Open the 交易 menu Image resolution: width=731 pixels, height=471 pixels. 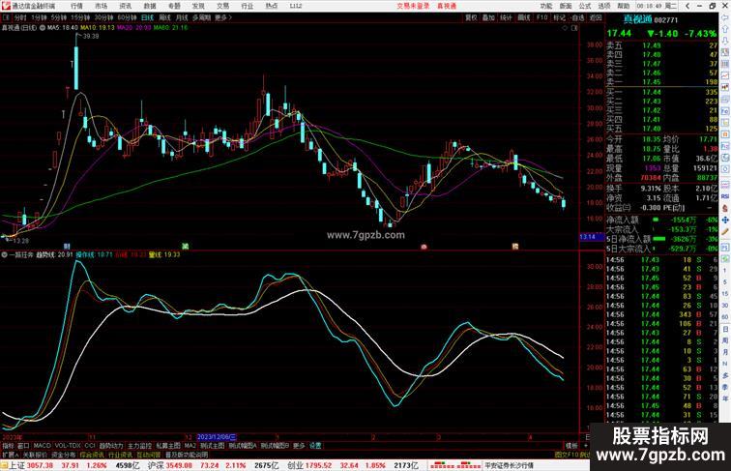pos(222,6)
